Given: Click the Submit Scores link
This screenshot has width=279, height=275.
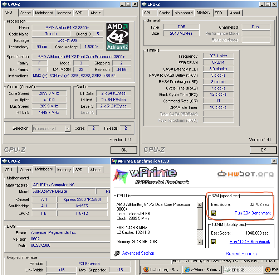Looking at the screenshot, I should [241, 254].
